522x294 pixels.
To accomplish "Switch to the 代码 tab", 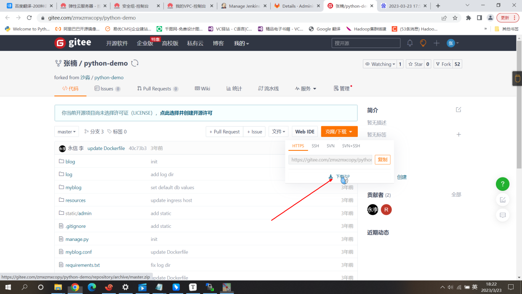I will pyautogui.click(x=70, y=88).
